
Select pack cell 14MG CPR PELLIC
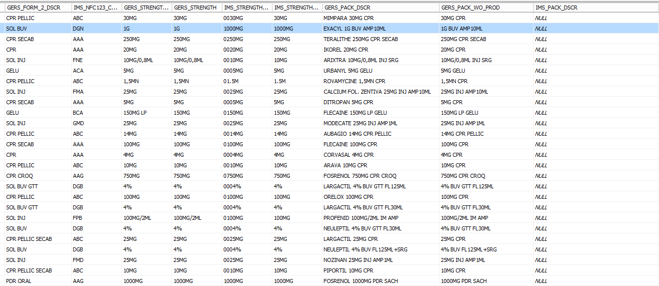(486, 134)
